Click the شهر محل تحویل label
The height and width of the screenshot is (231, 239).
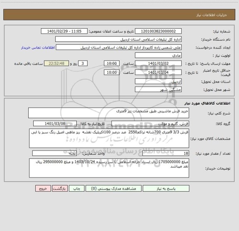coord(217,90)
